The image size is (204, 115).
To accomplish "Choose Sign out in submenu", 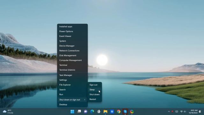I will point(95,85).
